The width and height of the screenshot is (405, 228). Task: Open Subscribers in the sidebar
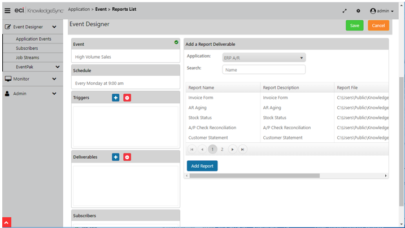27,48
